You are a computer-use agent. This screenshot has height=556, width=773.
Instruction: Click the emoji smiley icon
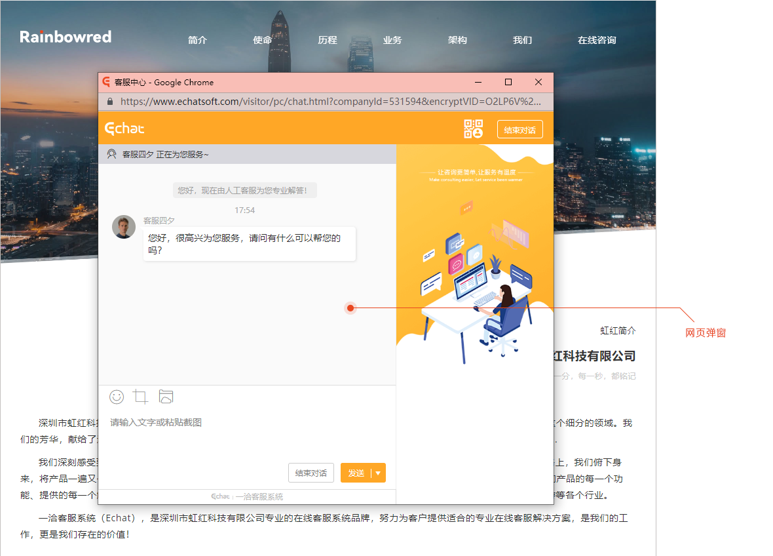click(x=117, y=397)
